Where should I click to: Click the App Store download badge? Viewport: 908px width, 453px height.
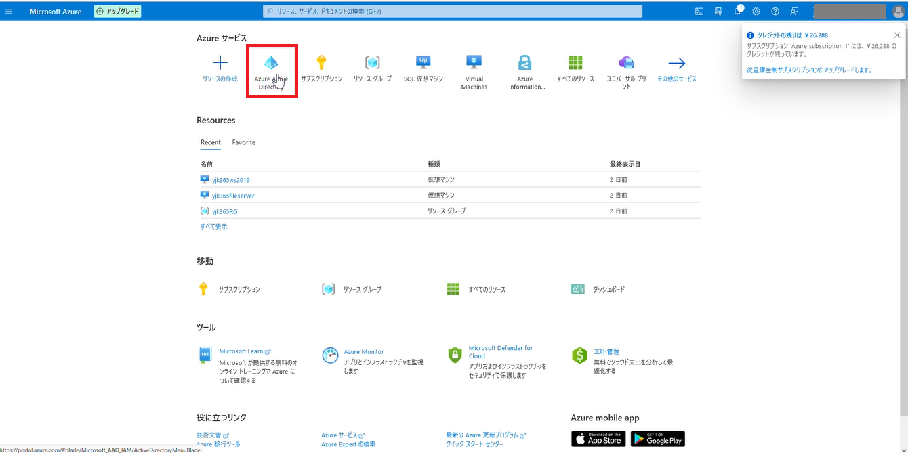(x=598, y=439)
